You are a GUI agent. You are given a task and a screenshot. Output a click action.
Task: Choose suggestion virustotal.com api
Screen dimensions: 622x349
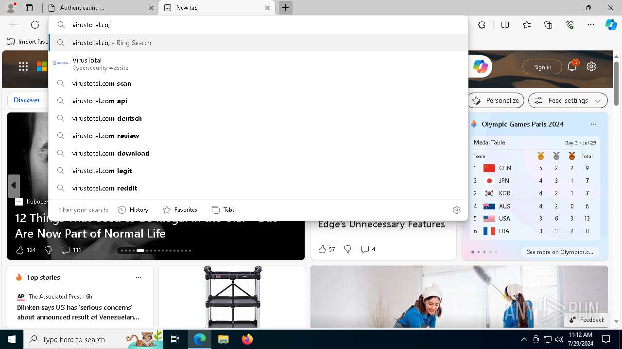click(258, 101)
